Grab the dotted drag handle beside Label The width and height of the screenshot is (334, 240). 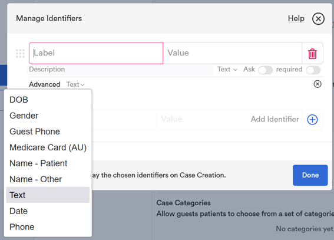(20, 53)
